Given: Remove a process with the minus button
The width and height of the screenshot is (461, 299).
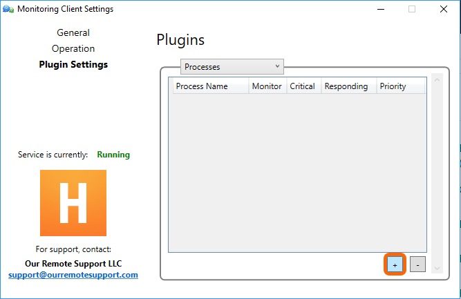Looking at the screenshot, I should click(x=417, y=264).
